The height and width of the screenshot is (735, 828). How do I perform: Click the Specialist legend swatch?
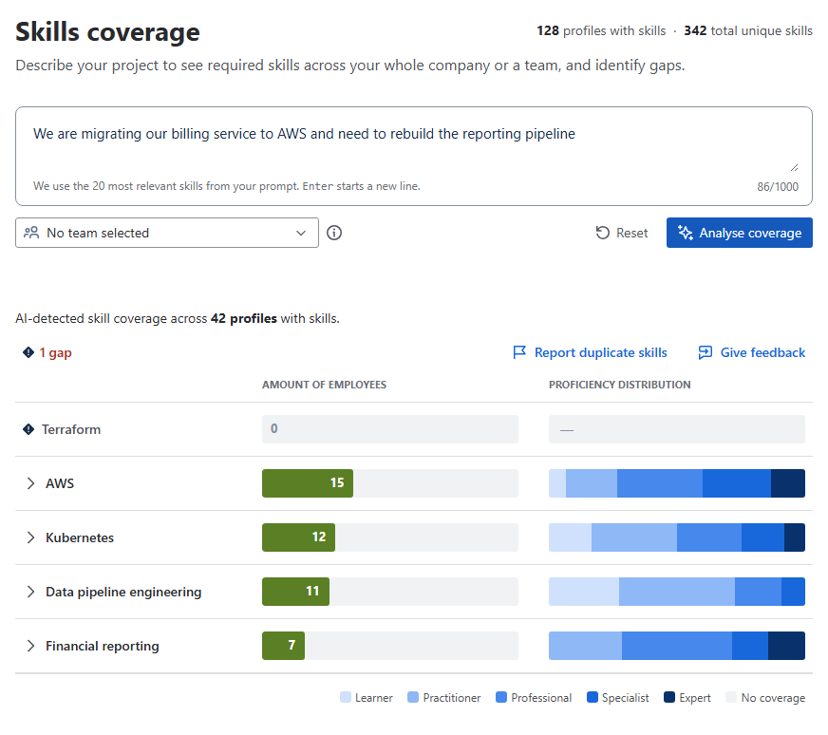593,698
